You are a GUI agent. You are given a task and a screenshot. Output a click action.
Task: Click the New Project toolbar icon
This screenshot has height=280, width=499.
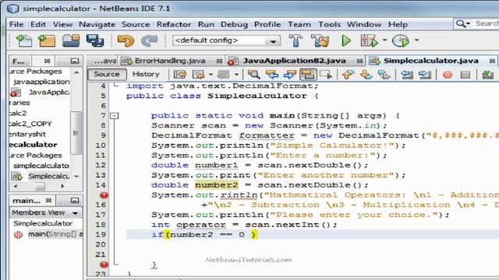[x=47, y=40]
